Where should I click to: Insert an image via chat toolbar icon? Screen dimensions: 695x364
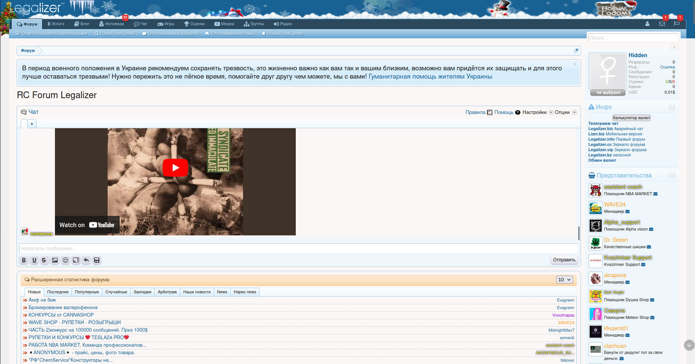tap(55, 260)
